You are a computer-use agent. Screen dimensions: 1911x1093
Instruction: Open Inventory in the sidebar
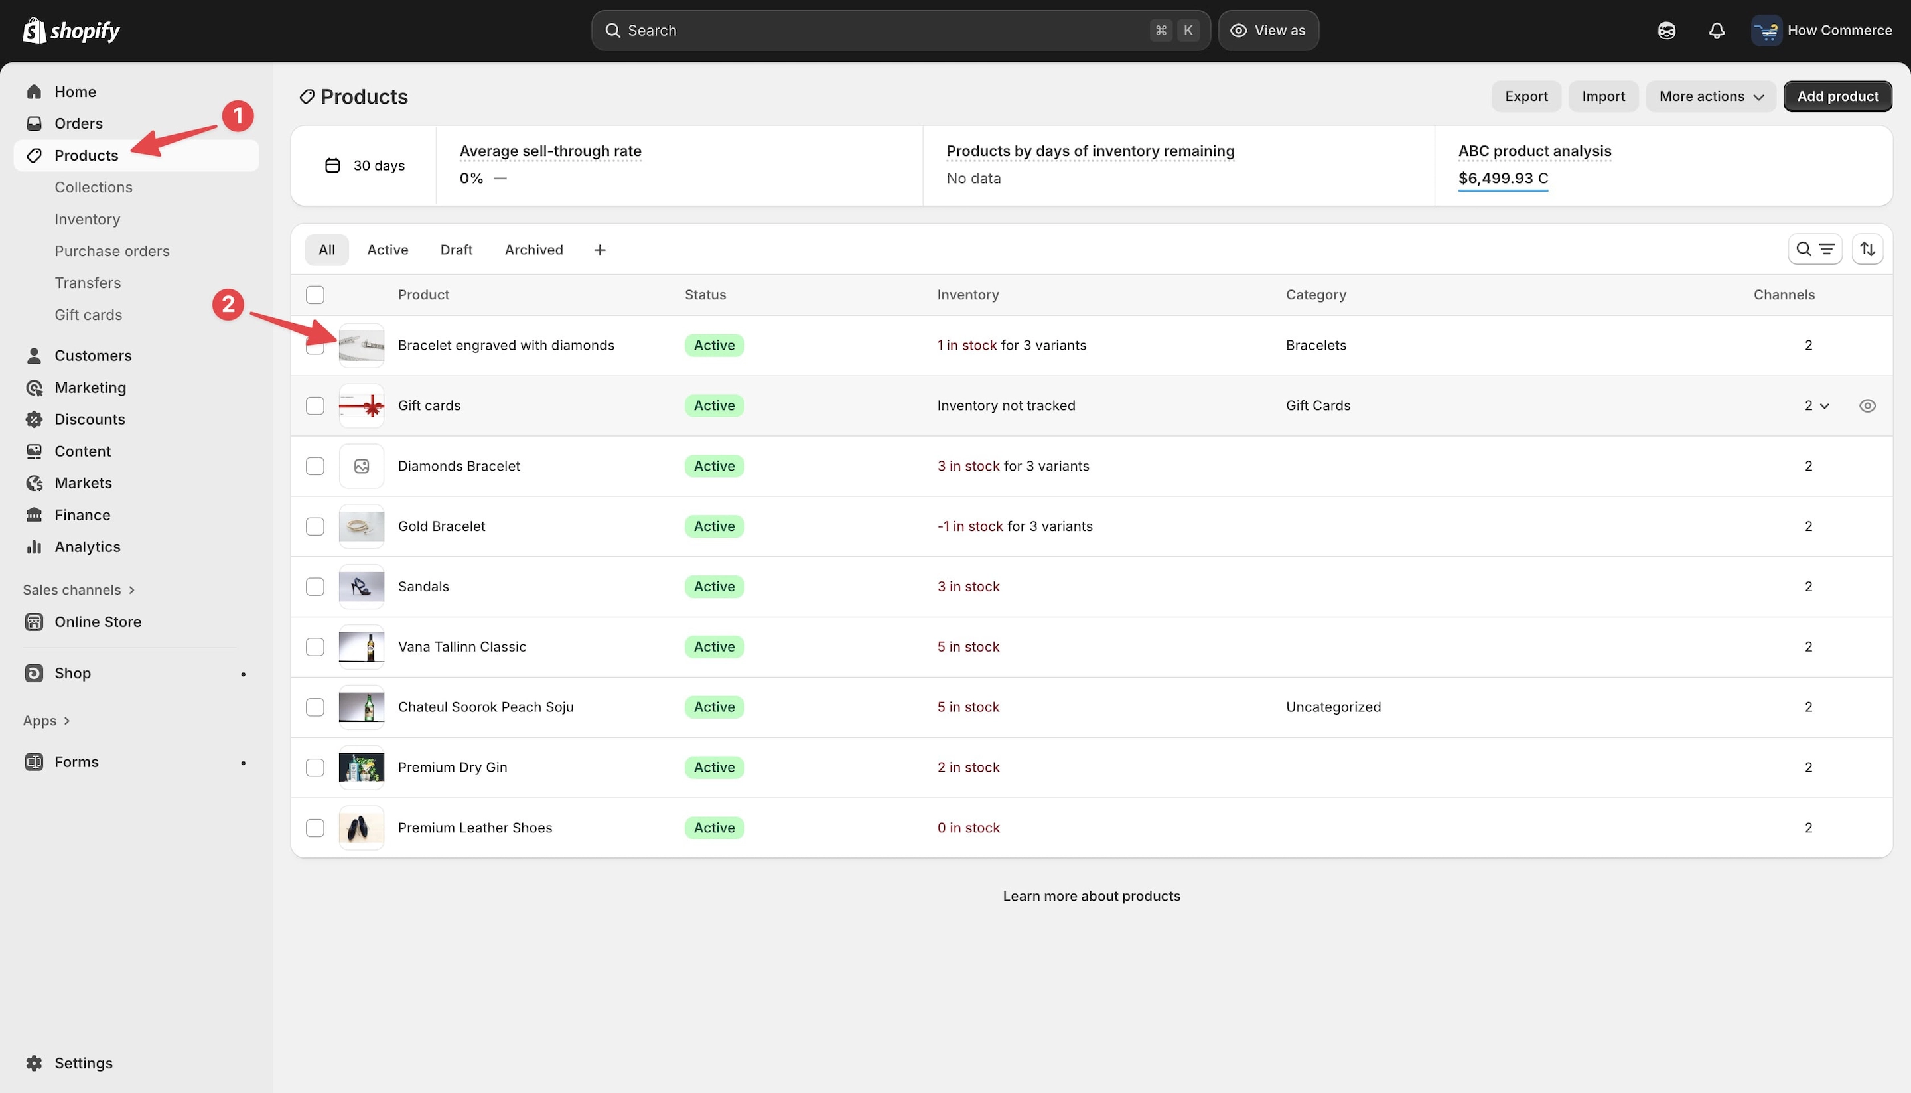[87, 219]
